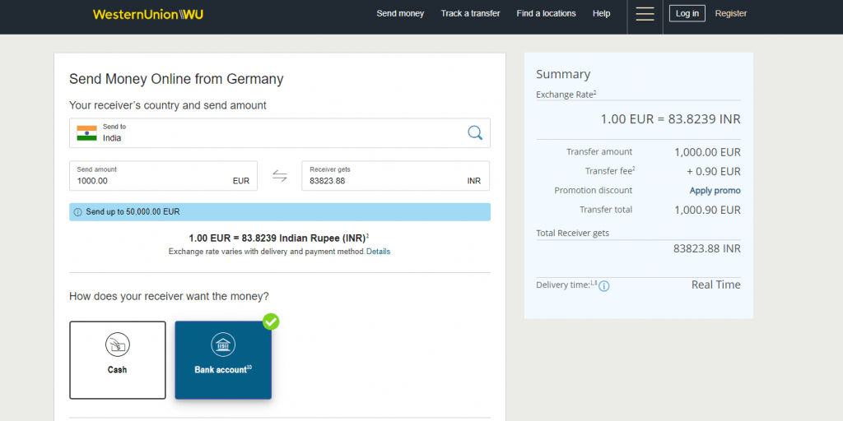Screen dimensions: 843x421
Task: Select Cash as receive method
Action: 117,360
